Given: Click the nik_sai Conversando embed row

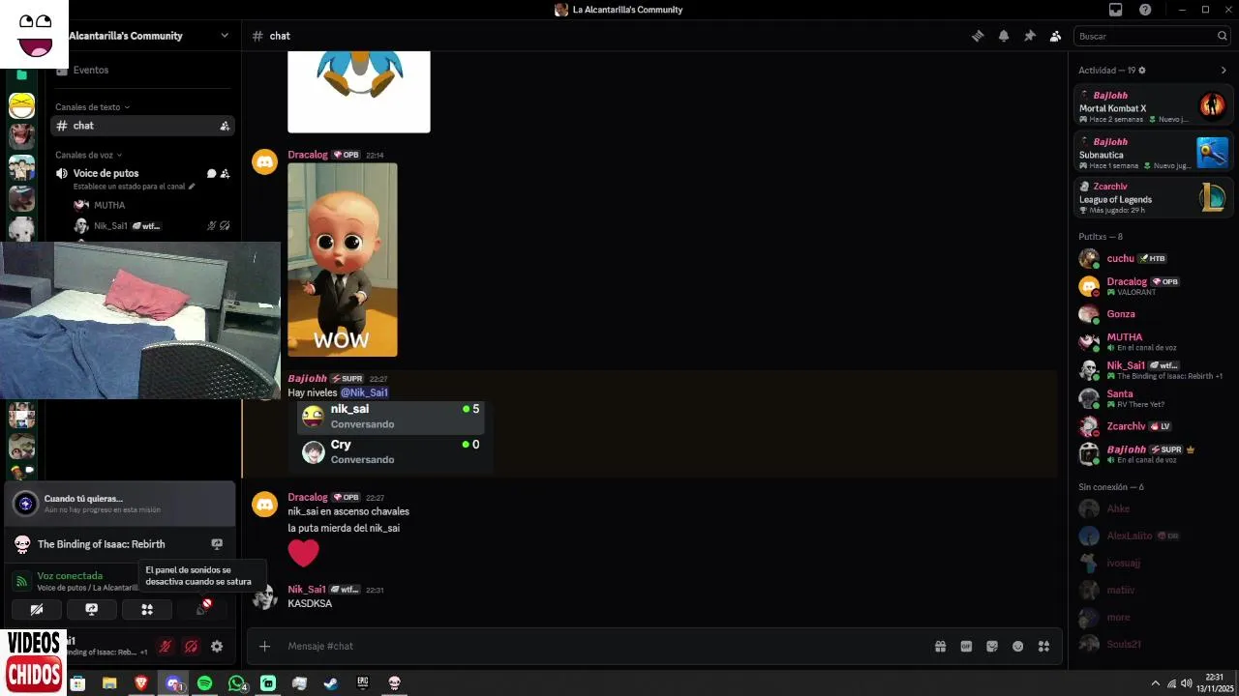Looking at the screenshot, I should coord(392,417).
